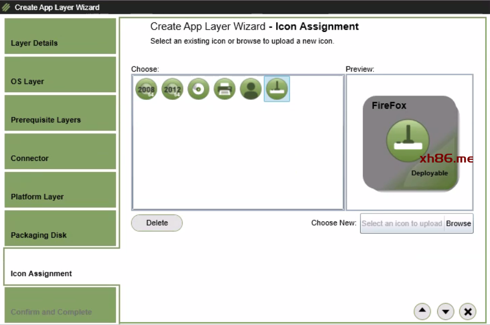Click Browse to upload an icon
490x325 pixels.
[459, 223]
